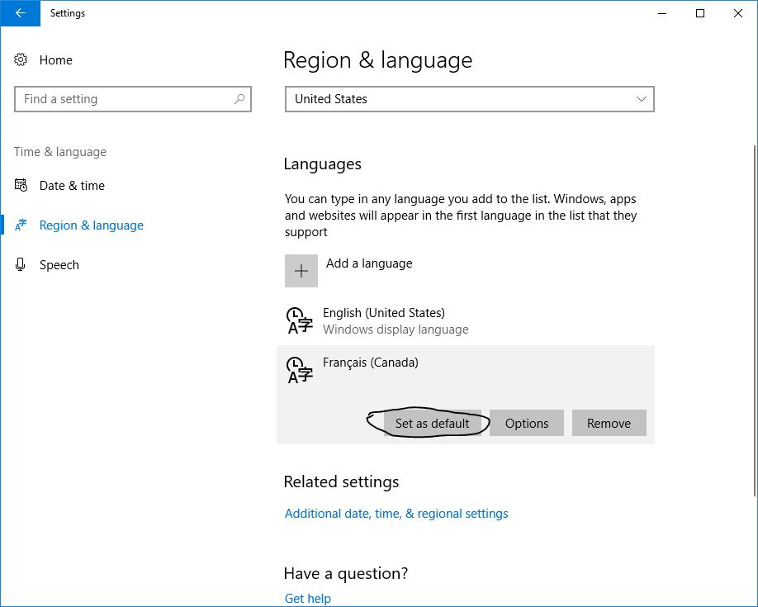Open the Home settings page
The height and width of the screenshot is (607, 758).
(56, 60)
